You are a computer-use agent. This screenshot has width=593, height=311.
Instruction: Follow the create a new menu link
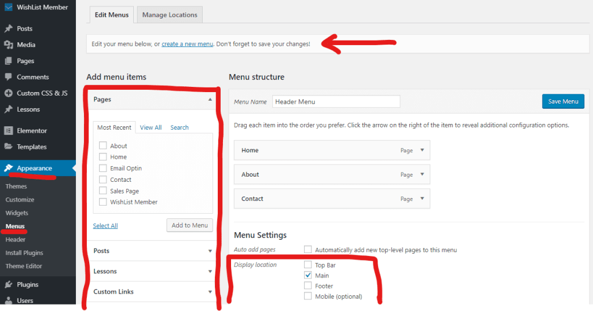point(187,44)
